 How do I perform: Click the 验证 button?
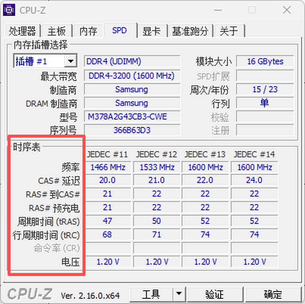pyautogui.click(x=215, y=294)
